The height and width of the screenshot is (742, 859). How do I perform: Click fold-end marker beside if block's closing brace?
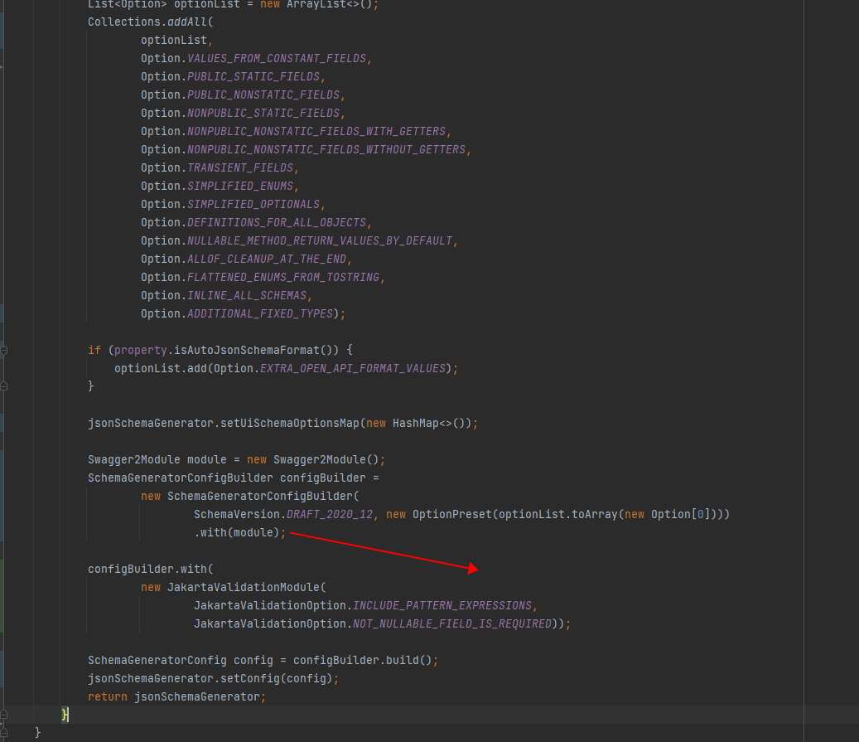tap(3, 386)
